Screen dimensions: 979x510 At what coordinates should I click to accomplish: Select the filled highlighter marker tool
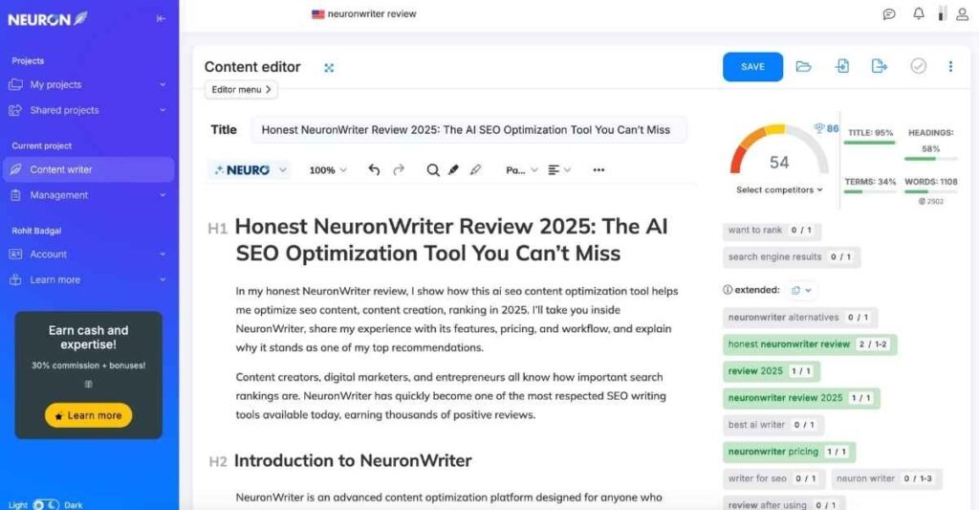click(x=454, y=169)
